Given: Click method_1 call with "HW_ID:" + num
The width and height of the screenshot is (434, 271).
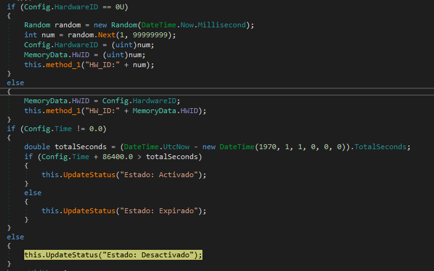Looking at the screenshot, I should coord(88,65).
